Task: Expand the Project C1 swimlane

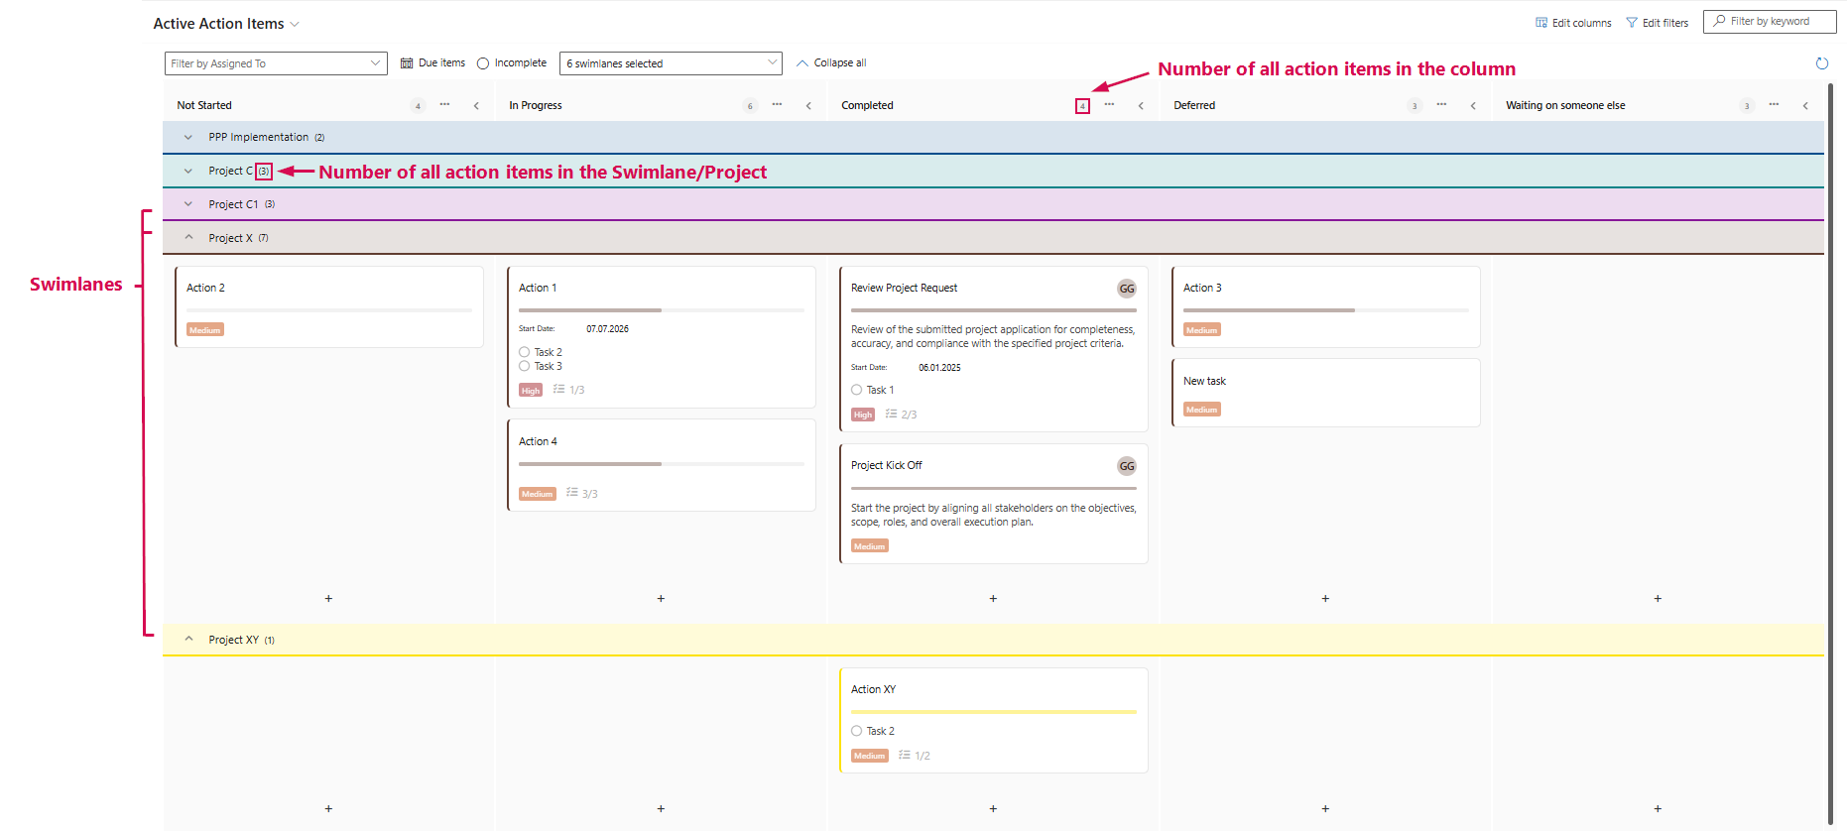Action: point(188,204)
